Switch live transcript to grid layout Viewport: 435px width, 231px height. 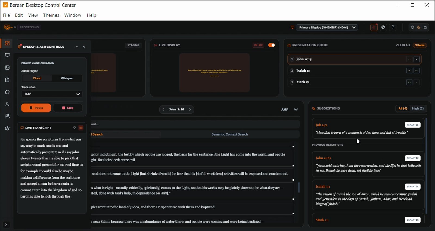click(74, 128)
